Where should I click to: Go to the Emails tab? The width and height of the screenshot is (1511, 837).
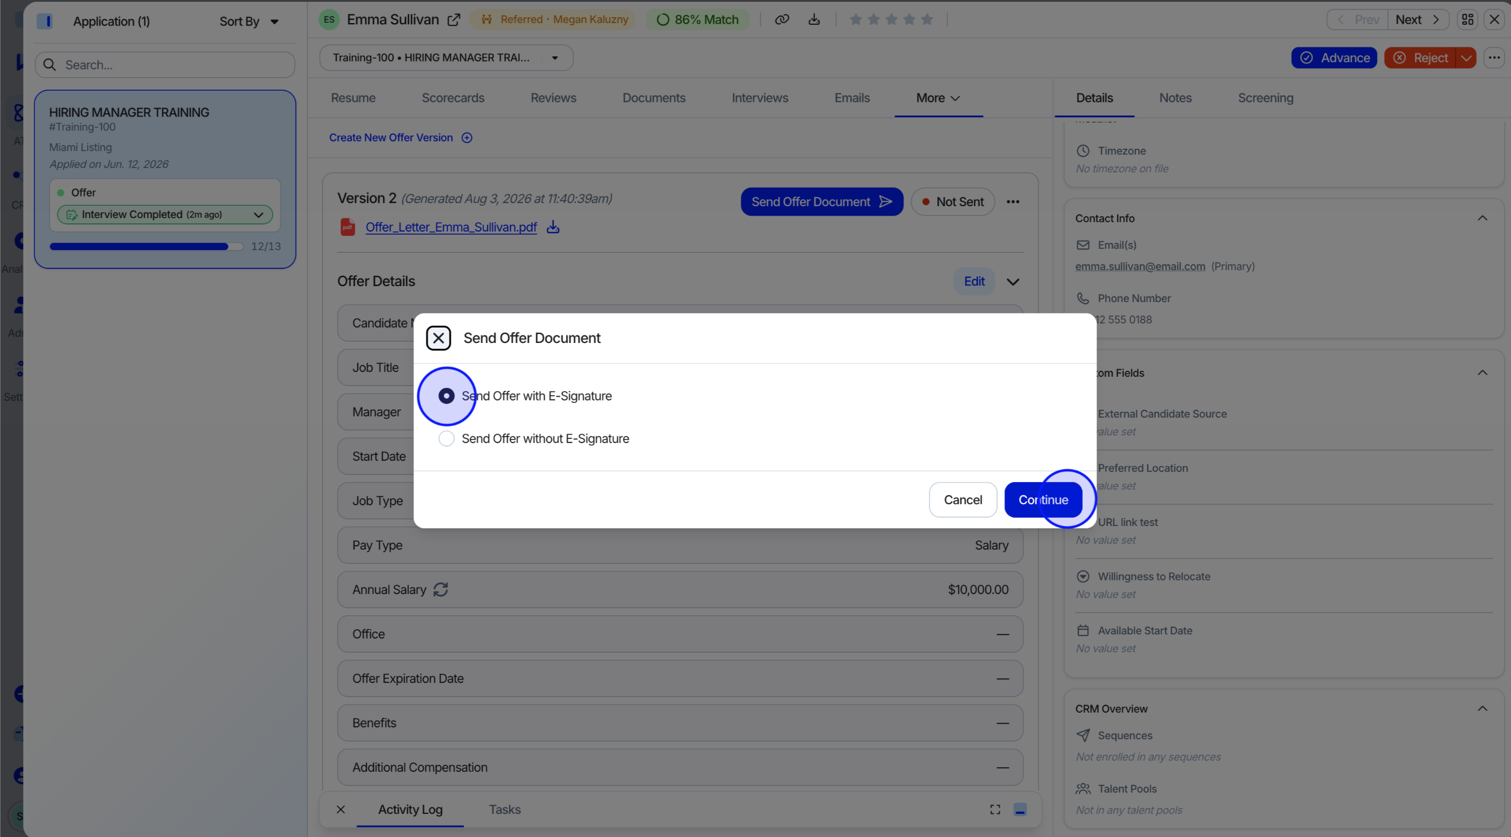click(x=852, y=98)
